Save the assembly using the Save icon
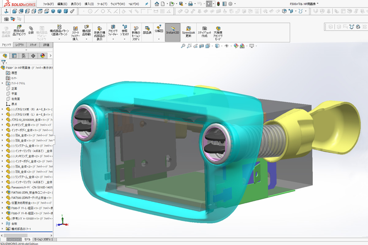This screenshot has width=368, height=245. 181,4
